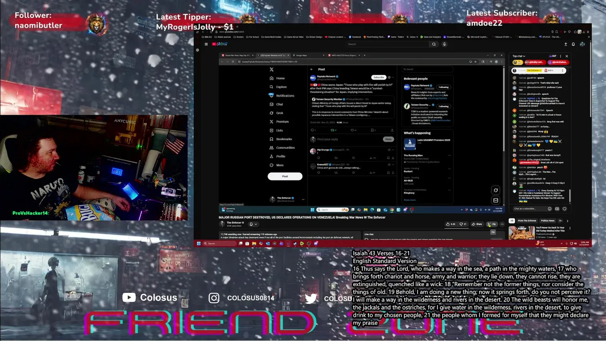The height and width of the screenshot is (341, 606).
Task: Open the YouTube guide hamburger menu
Action: 206,44
